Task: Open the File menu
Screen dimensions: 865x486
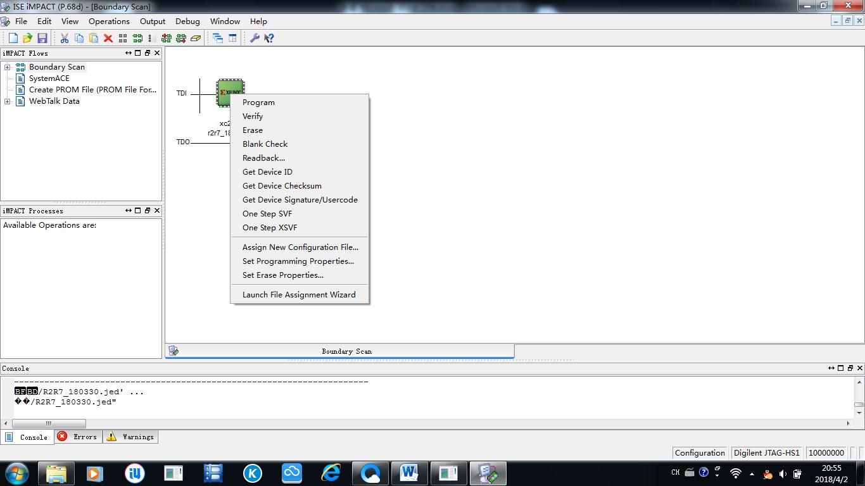Action: 21,21
